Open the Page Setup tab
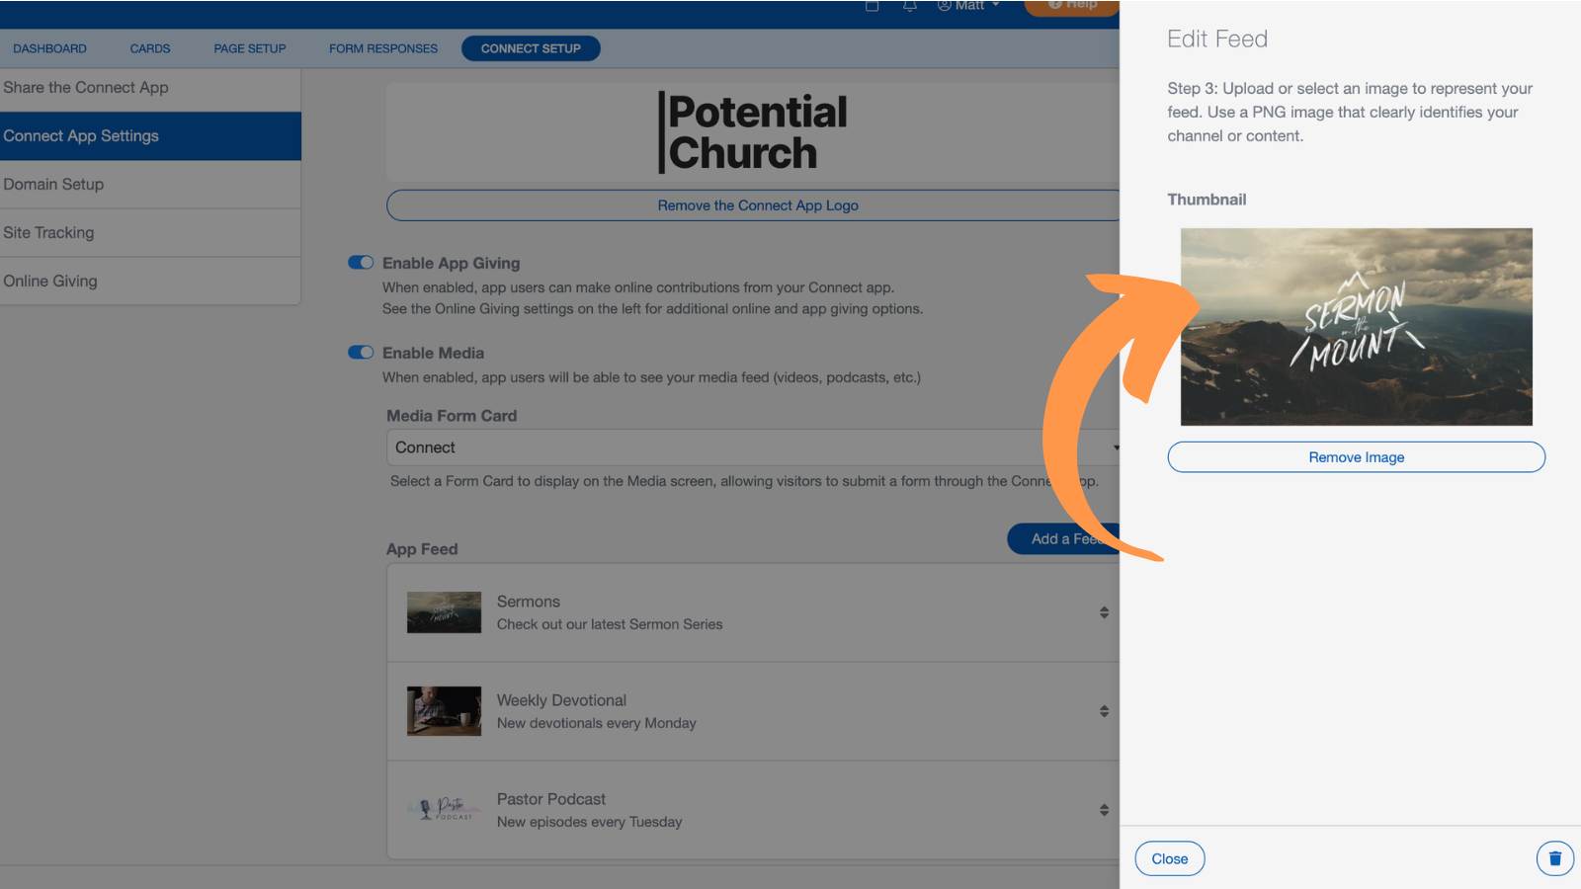The image size is (1581, 889). coord(250,48)
